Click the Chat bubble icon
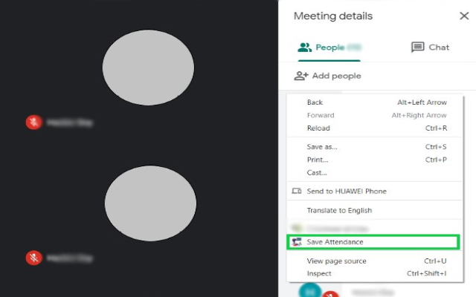 (x=418, y=48)
